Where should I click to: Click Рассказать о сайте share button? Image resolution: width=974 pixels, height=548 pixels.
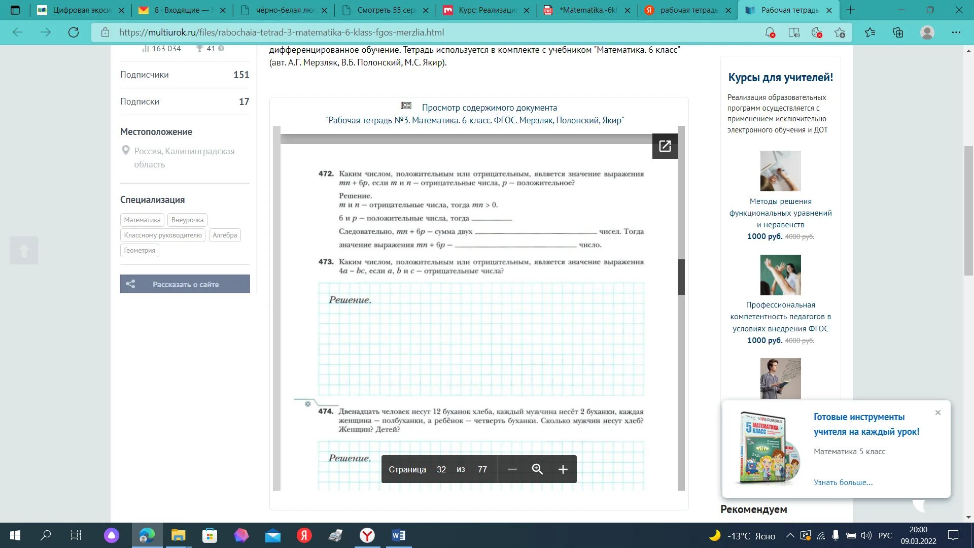pyautogui.click(x=185, y=284)
